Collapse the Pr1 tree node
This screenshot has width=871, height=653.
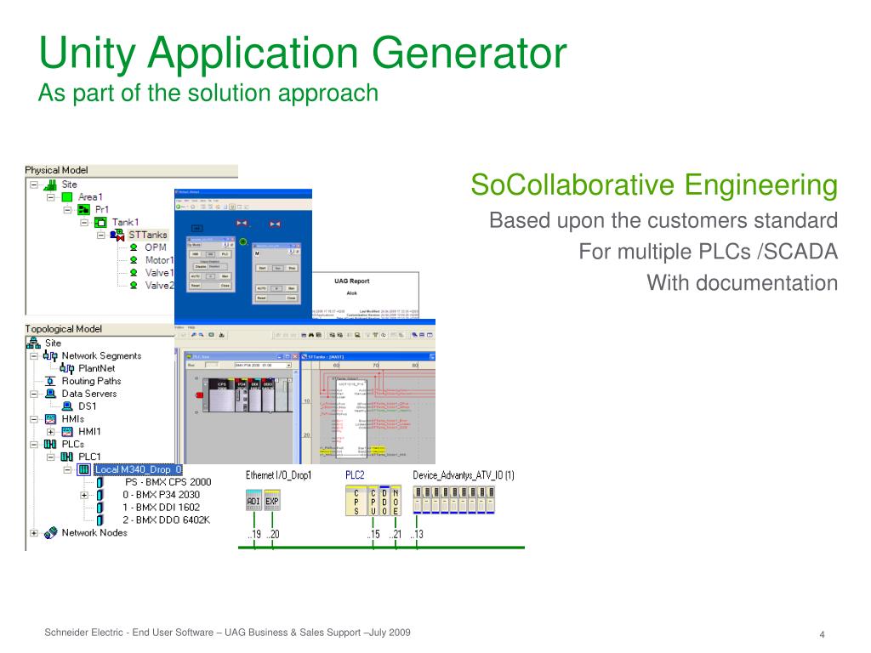pyautogui.click(x=67, y=210)
